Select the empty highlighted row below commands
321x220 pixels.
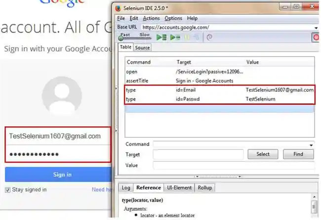219,109
